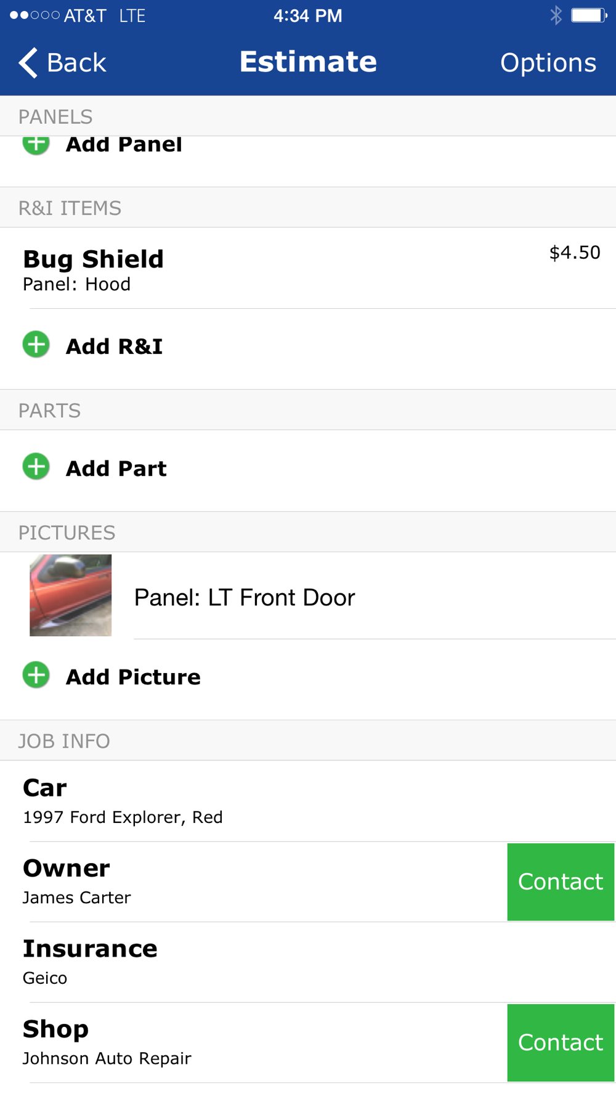Image resolution: width=616 pixels, height=1096 pixels.
Task: Open the Bug Shield R&I item
Action: [308, 269]
